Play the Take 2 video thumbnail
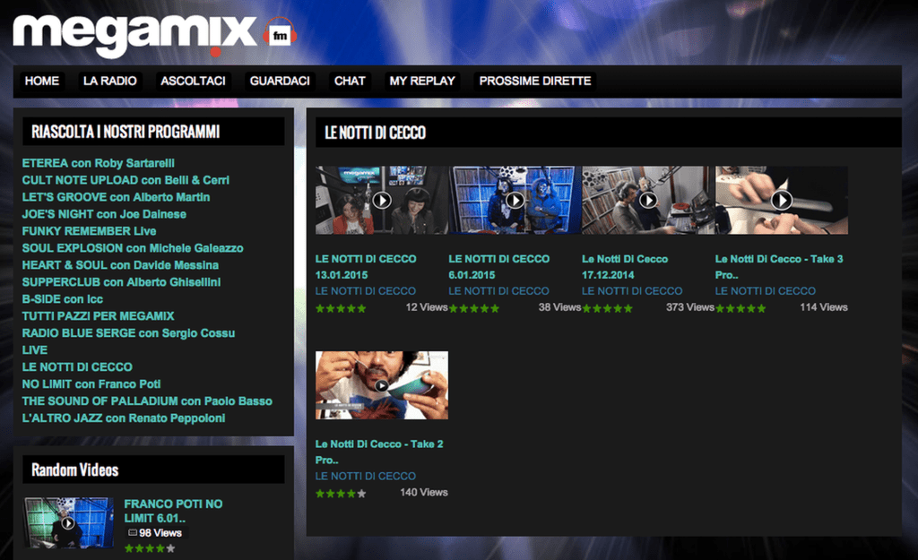The width and height of the screenshot is (918, 560). pos(382,385)
